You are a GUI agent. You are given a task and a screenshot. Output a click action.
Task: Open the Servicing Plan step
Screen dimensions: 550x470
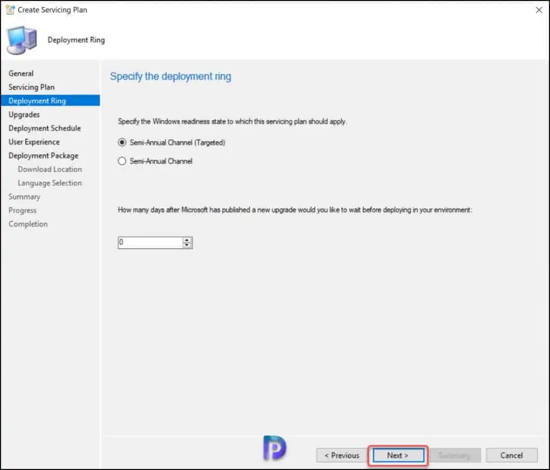(32, 87)
